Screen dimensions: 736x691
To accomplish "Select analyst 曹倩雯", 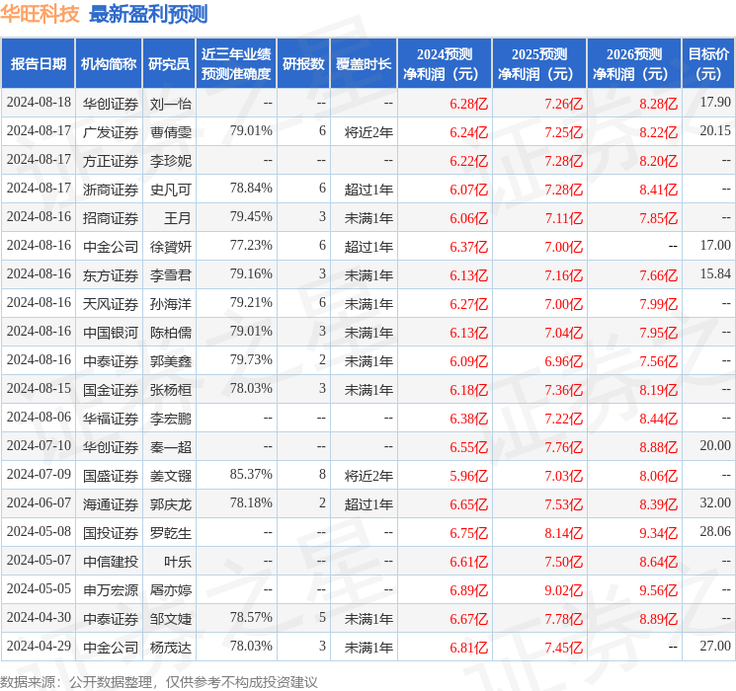I will [170, 132].
